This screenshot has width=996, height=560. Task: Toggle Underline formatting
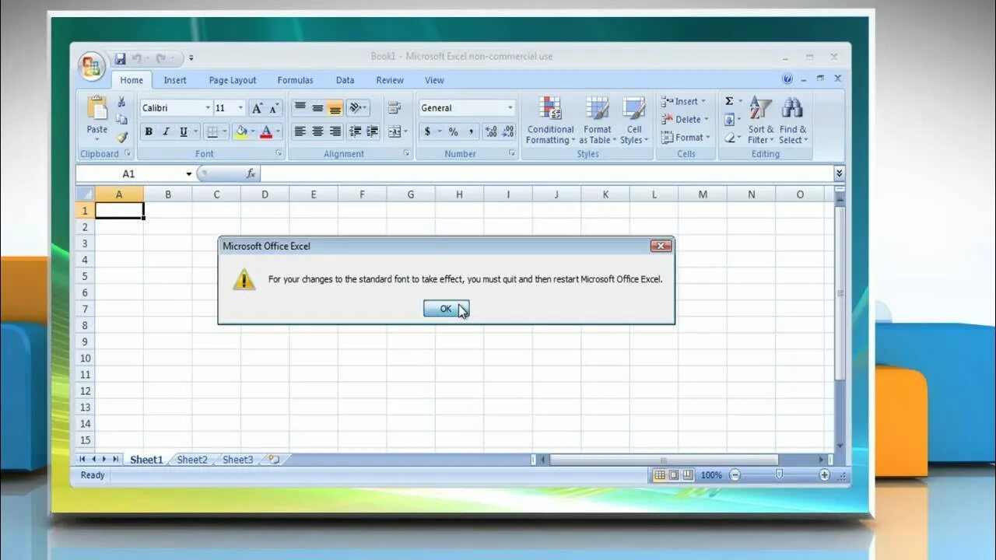click(x=184, y=131)
